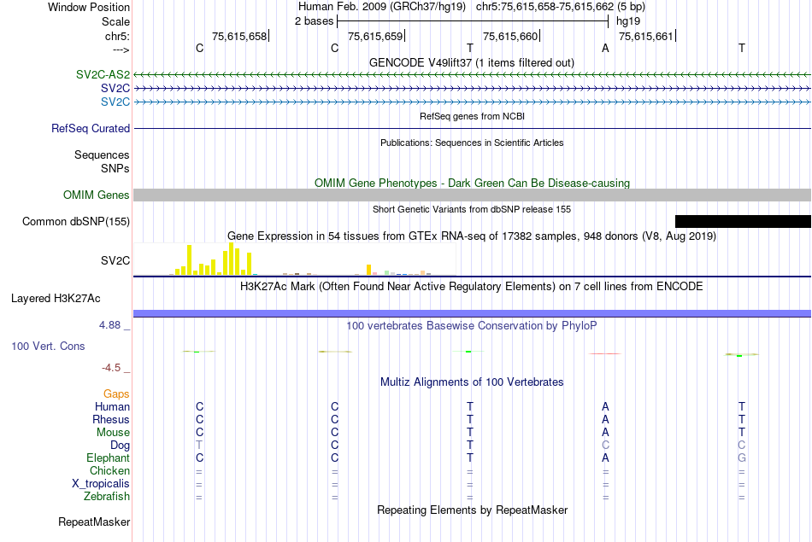
Task: Click the SV2C label beside GTEx chart
Action: pos(115,260)
